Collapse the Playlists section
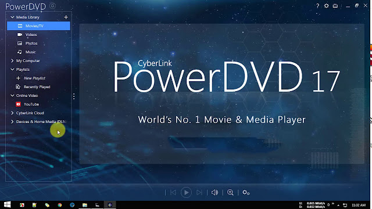This screenshot has width=372, height=209. click(12, 70)
